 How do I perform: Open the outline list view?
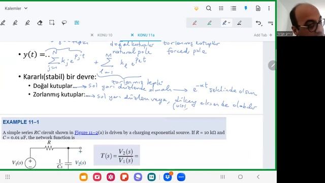[234, 8]
